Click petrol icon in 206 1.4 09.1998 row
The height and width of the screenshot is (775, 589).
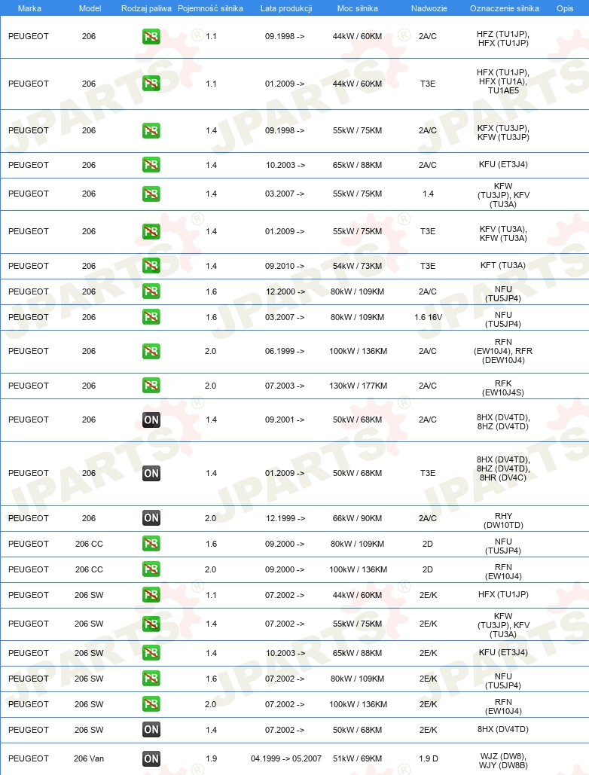click(151, 130)
